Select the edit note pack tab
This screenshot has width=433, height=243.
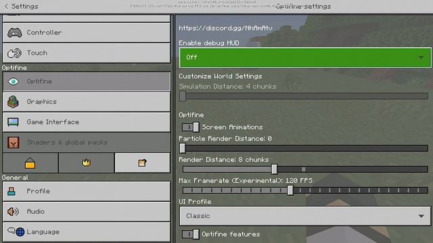(x=142, y=163)
